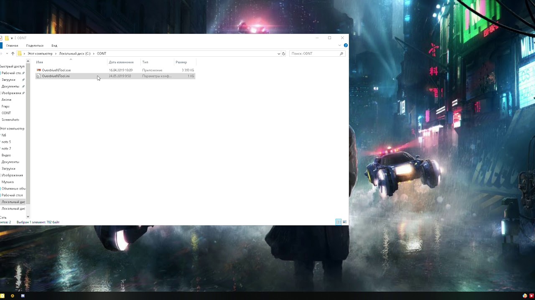Click the yellow folder icon in title bar
Viewport: 535px width, 300px height.
(x=7, y=38)
